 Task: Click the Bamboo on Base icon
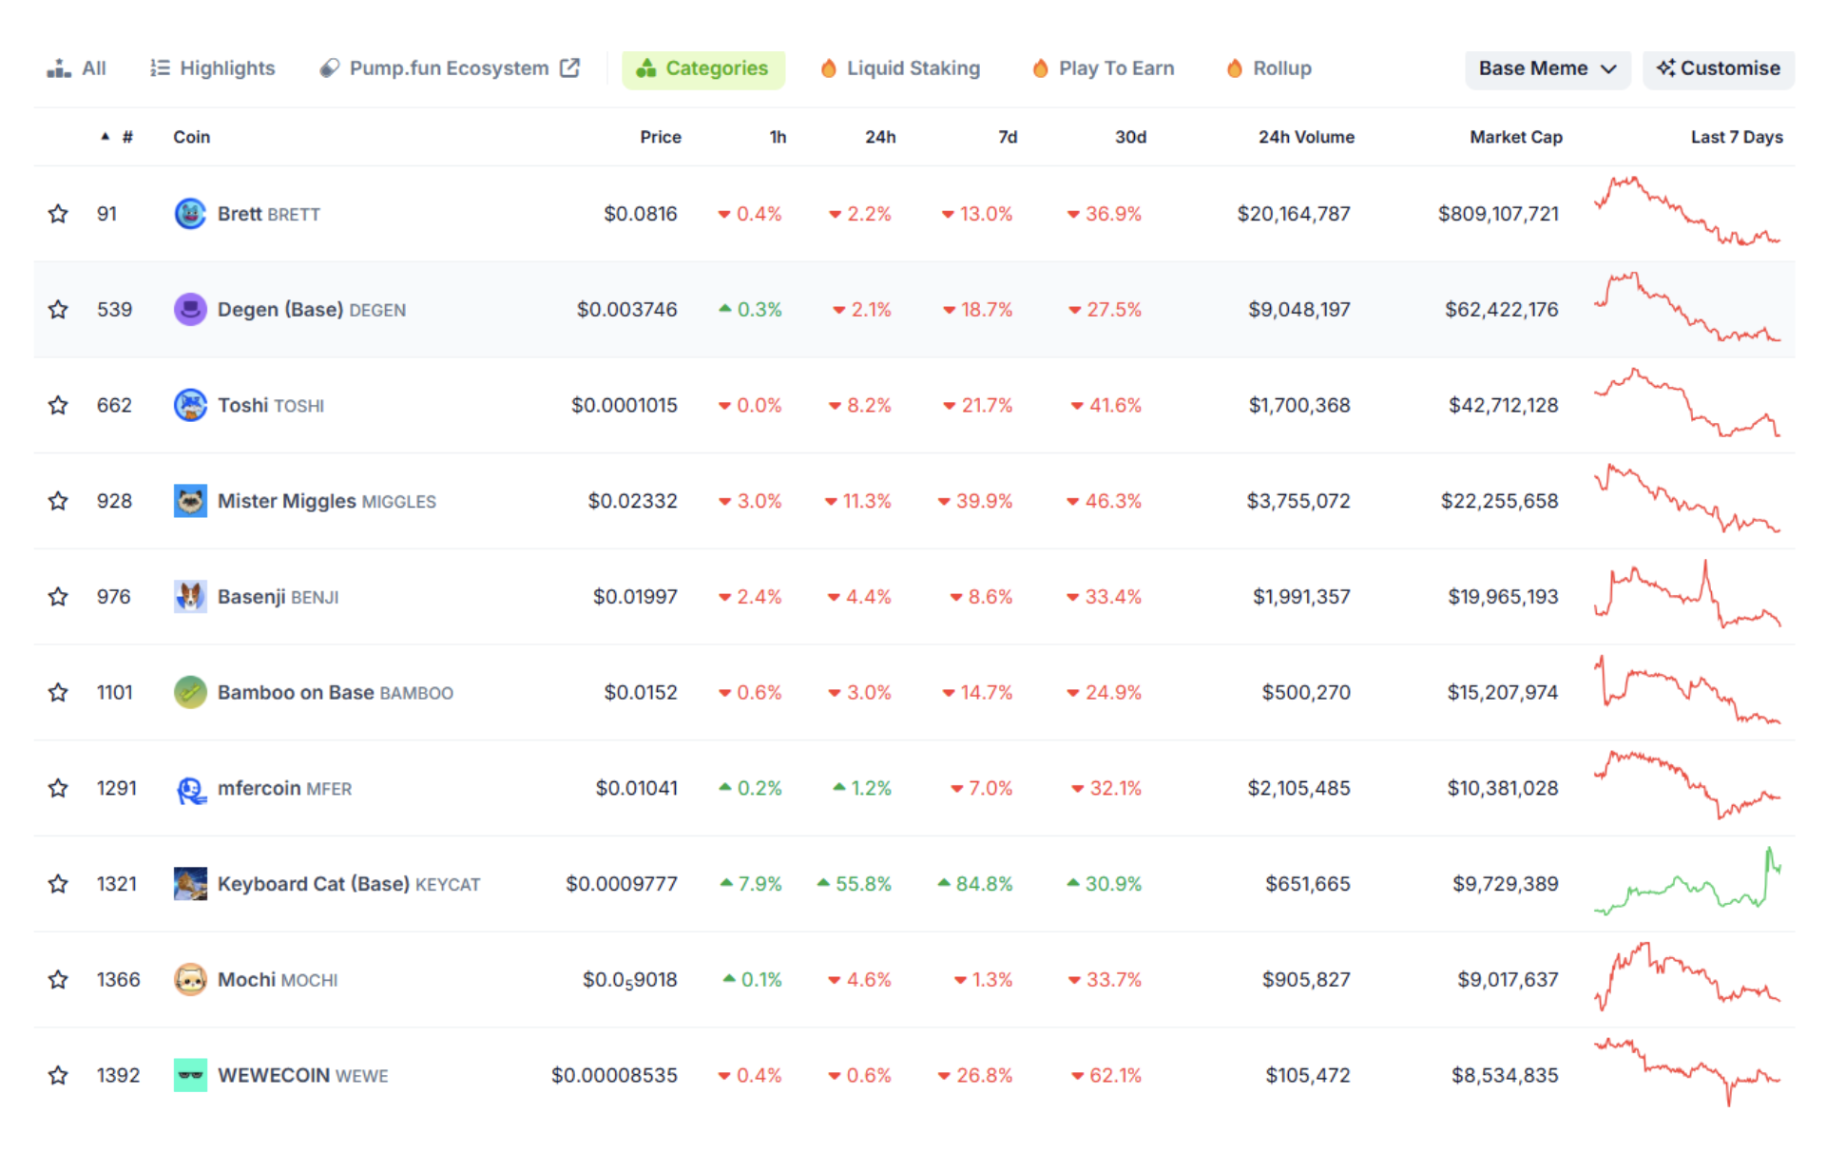190,693
